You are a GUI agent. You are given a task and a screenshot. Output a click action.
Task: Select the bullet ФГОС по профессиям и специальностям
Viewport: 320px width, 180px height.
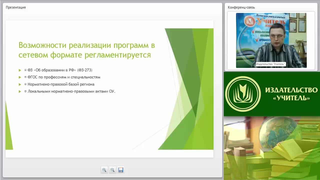(x=64, y=77)
